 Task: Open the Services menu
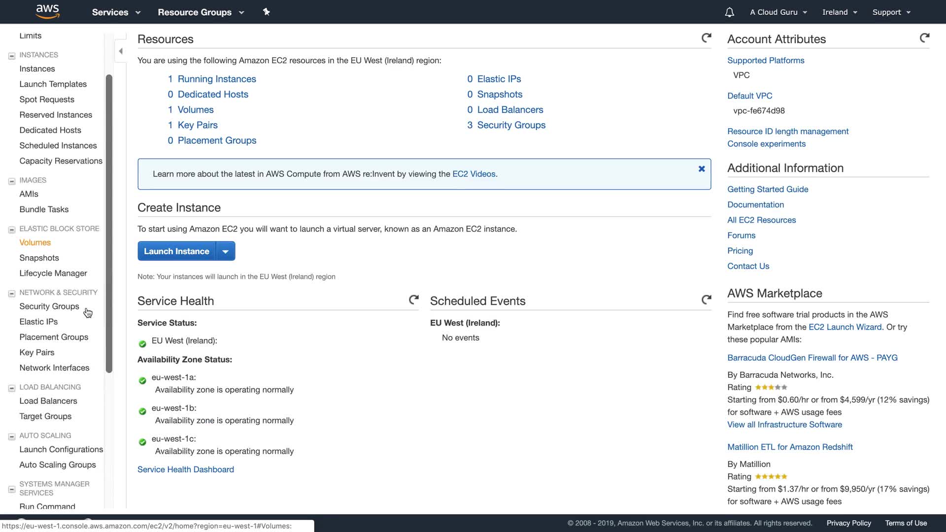coord(116,12)
